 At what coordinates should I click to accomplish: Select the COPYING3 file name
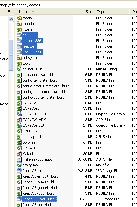coord(31,108)
